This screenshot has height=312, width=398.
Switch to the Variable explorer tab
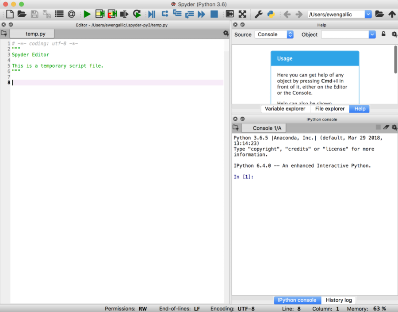click(x=285, y=109)
